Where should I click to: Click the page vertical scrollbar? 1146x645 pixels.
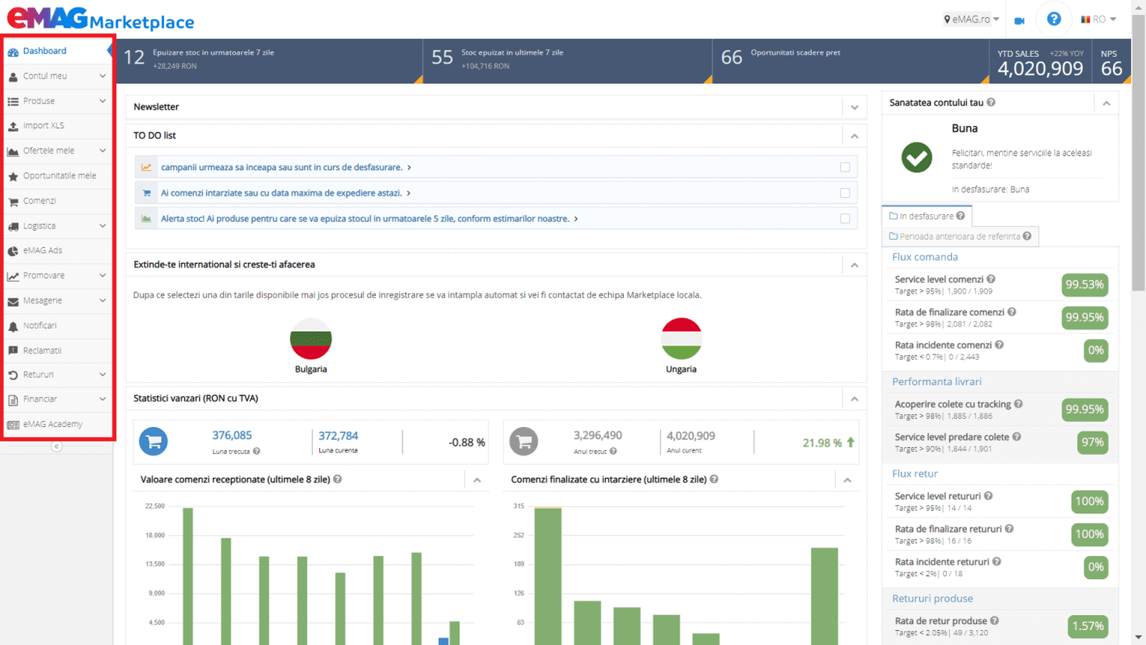pos(1138,215)
